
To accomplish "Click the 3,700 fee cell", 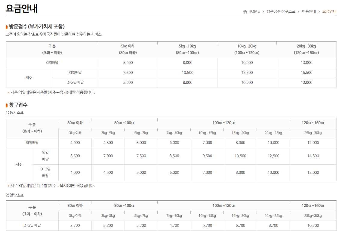I will pos(141,226).
